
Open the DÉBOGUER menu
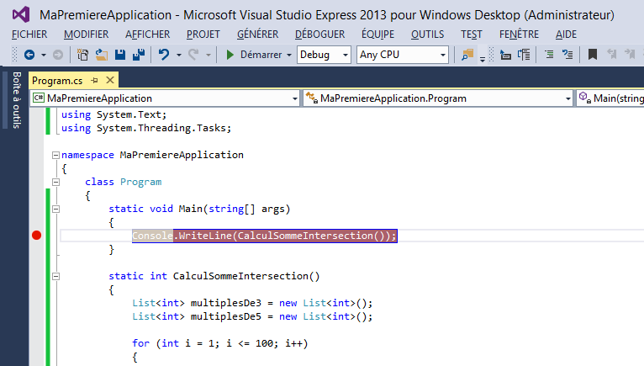[320, 34]
